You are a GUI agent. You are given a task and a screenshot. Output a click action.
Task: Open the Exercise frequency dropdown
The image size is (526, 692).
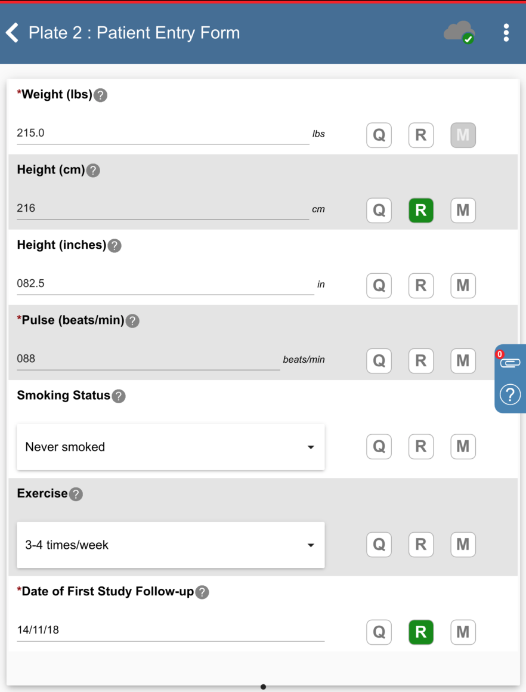pos(171,545)
